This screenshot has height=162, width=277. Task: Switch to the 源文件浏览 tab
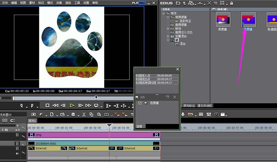pos(205,106)
